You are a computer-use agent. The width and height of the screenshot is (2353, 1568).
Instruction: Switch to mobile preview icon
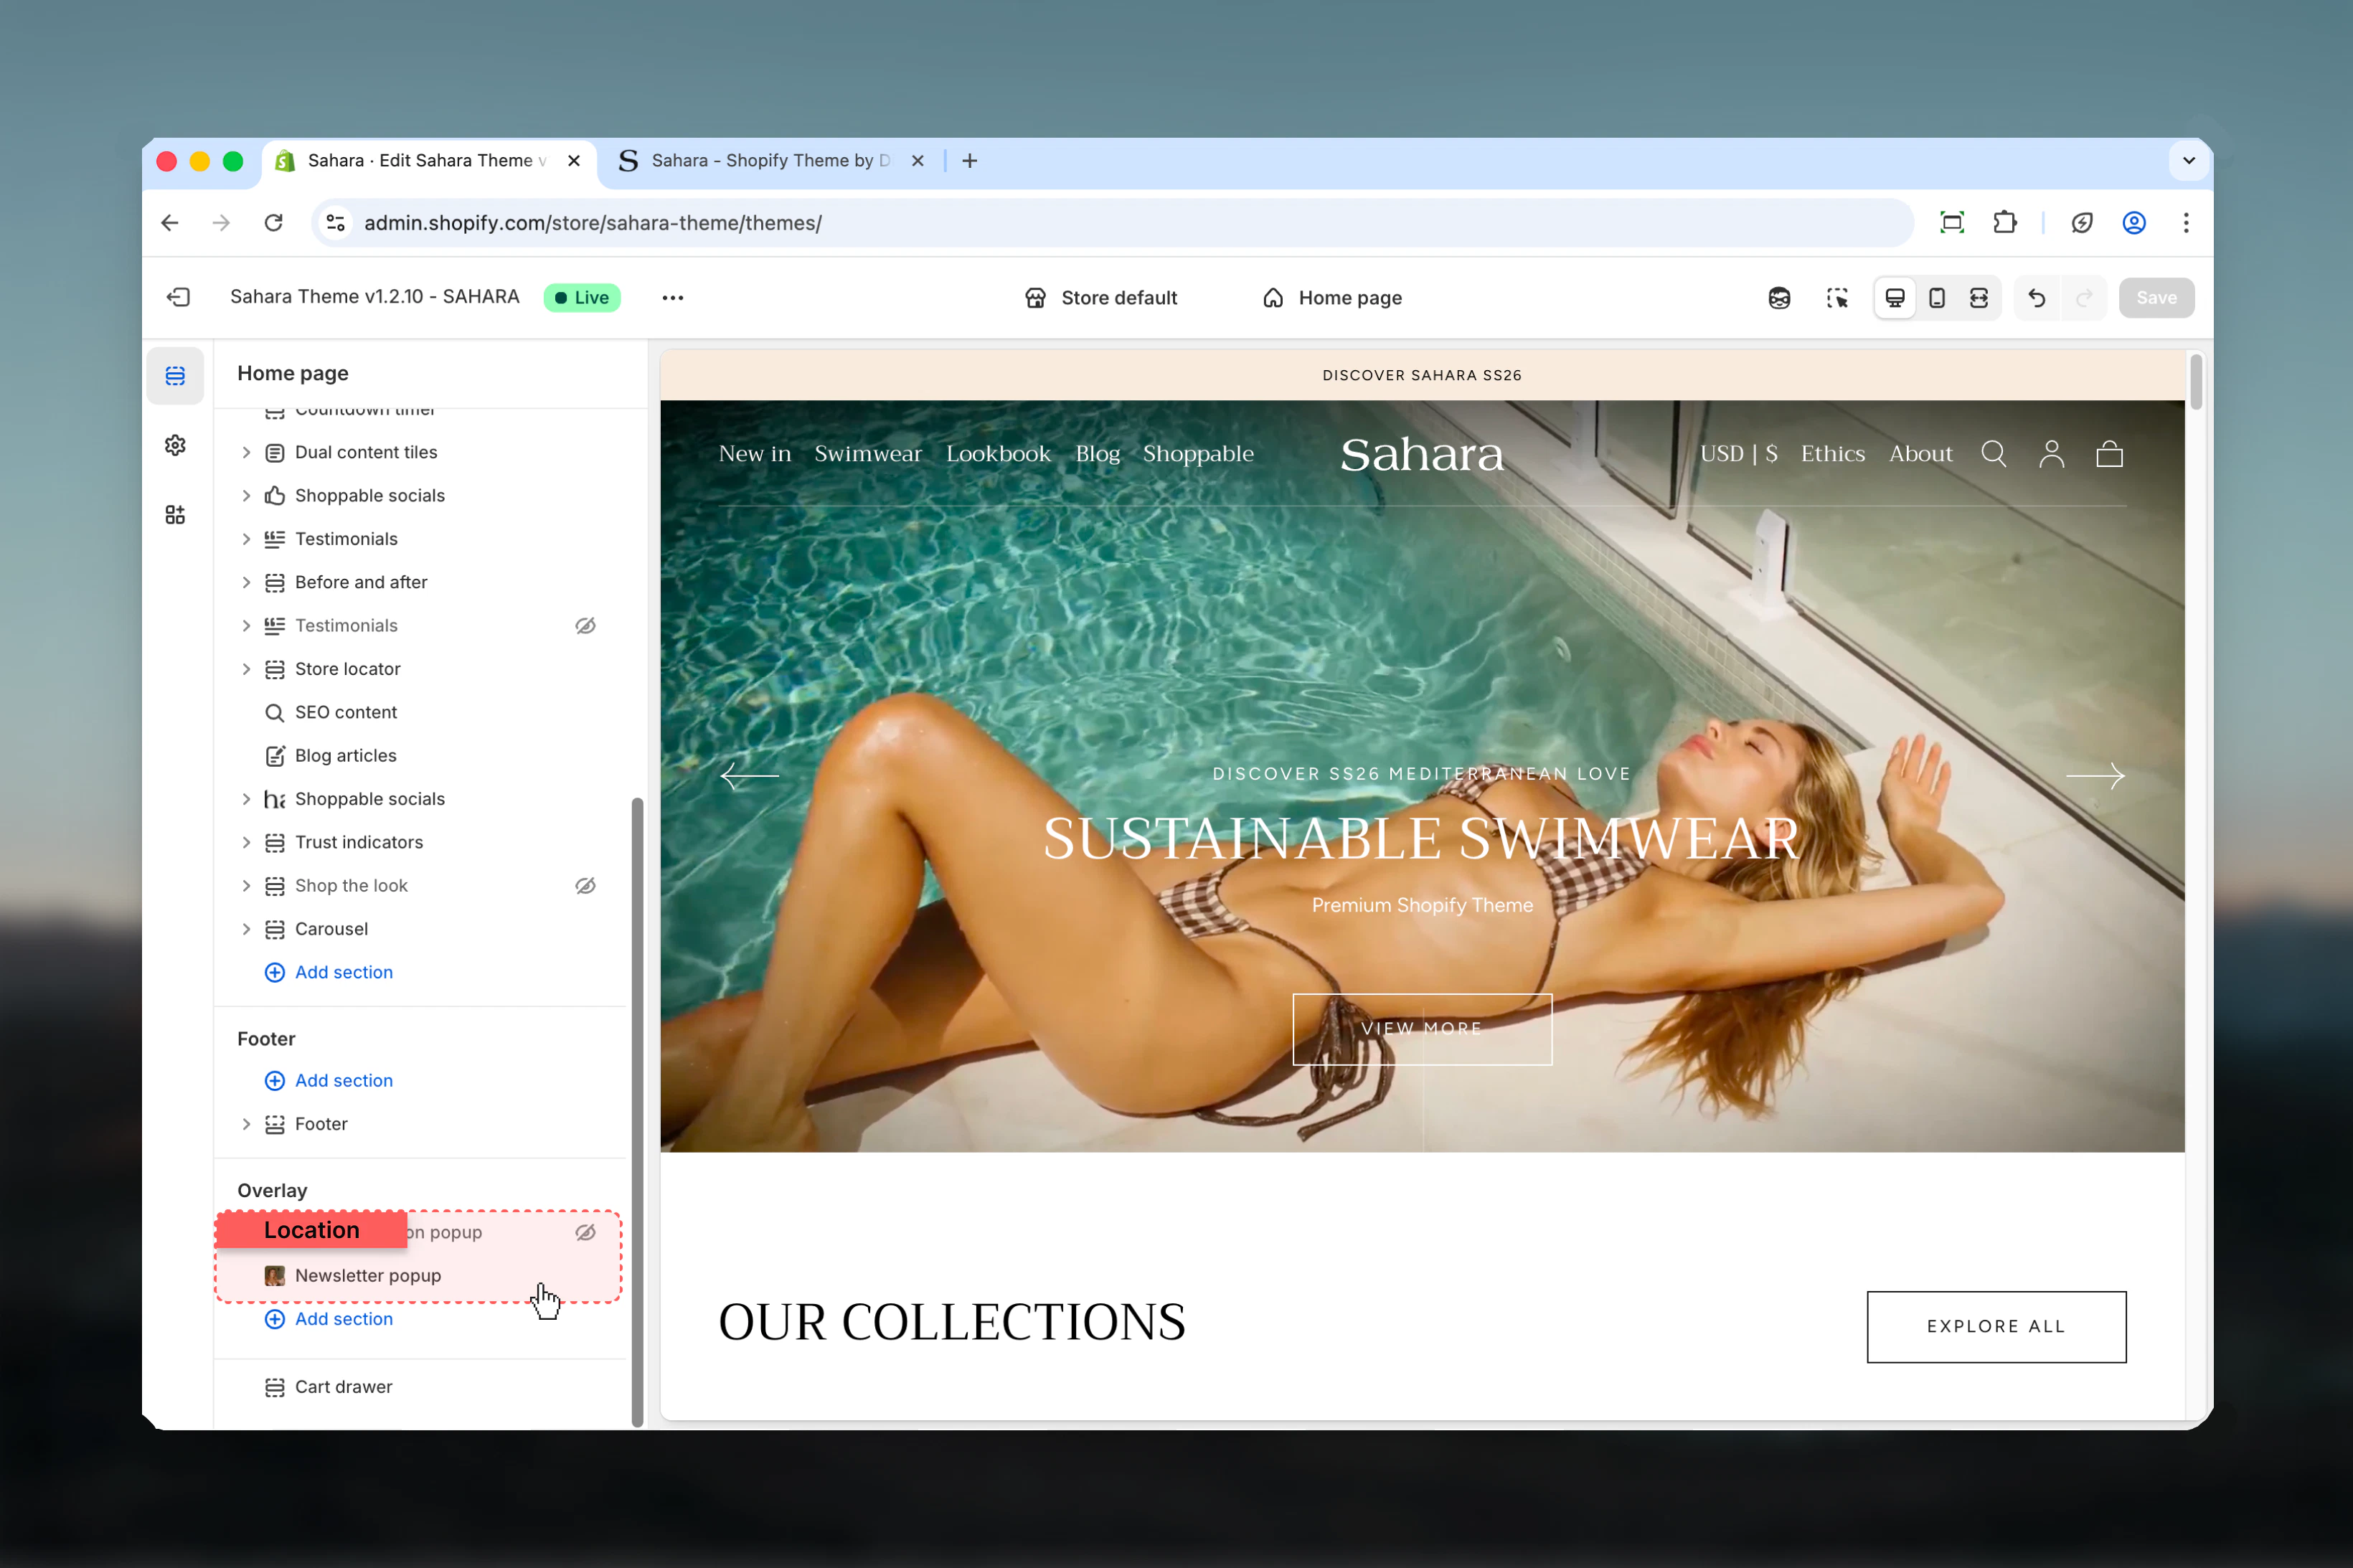(1937, 298)
